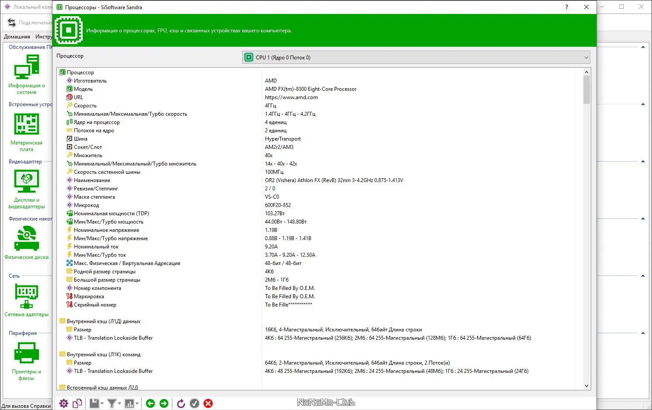Image resolution: width=652 pixels, height=410 pixels.
Task: Confirm with the gray checkmark button
Action: tap(195, 403)
